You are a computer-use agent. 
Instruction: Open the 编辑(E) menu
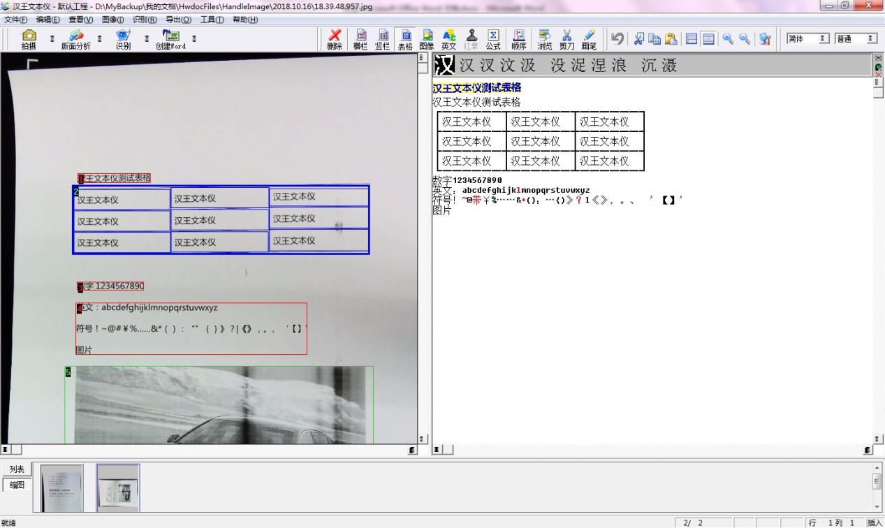(48, 20)
